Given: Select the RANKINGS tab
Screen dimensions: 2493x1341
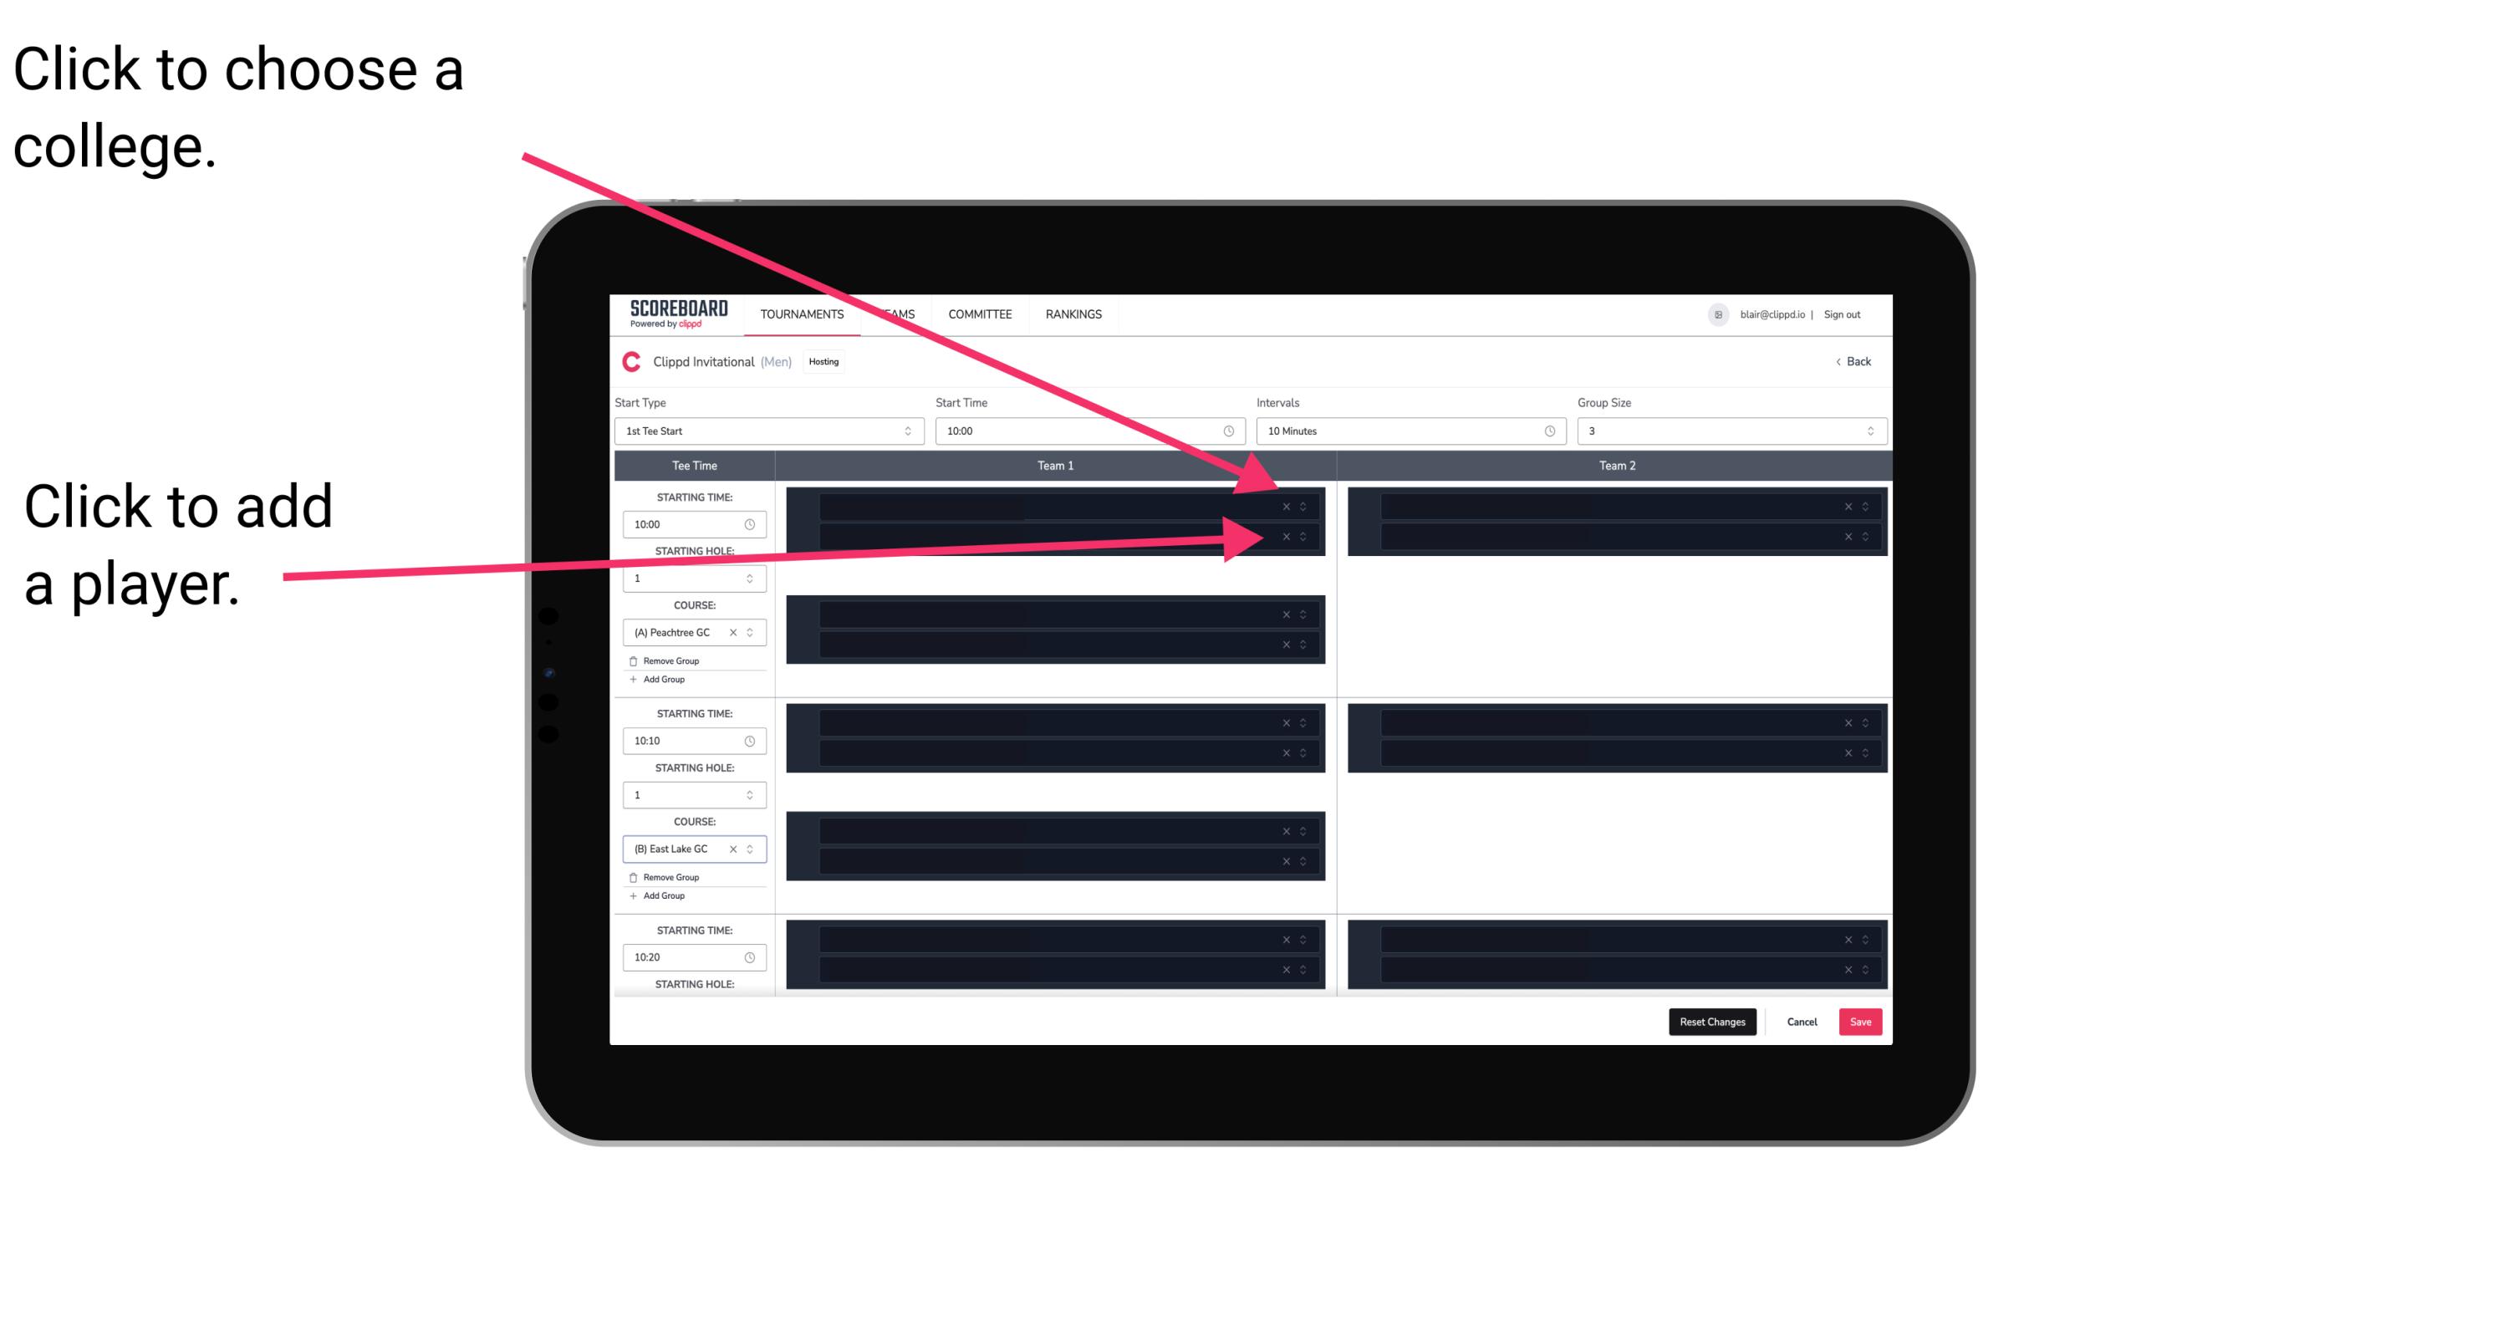Looking at the screenshot, I should (x=1077, y=314).
